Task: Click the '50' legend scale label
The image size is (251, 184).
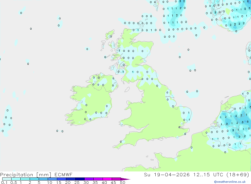Action: point(122,182)
